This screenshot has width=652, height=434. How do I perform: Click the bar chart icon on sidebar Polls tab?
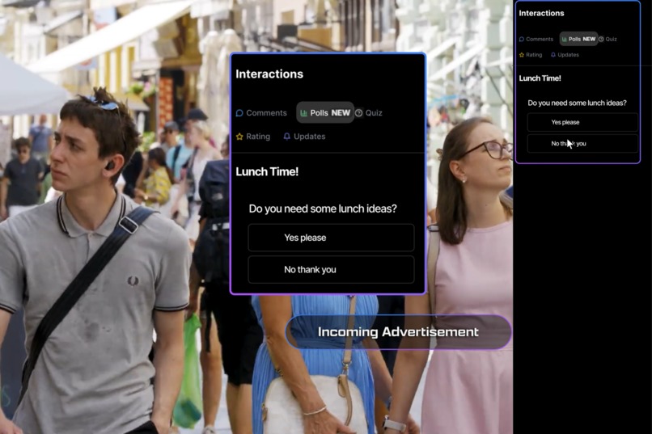(565, 39)
